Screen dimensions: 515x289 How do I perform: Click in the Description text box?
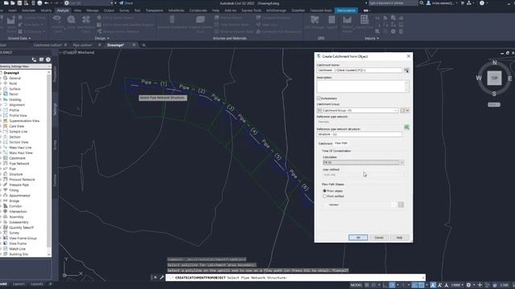pyautogui.click(x=363, y=87)
